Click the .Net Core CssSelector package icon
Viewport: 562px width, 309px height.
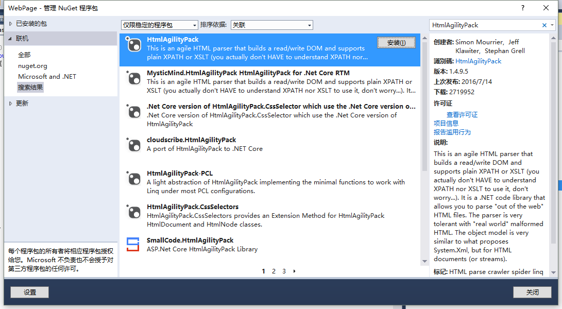(x=134, y=111)
